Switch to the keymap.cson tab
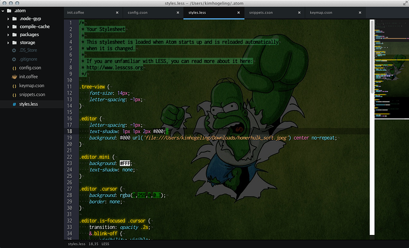This screenshot has width=409, height=248. 335,12
